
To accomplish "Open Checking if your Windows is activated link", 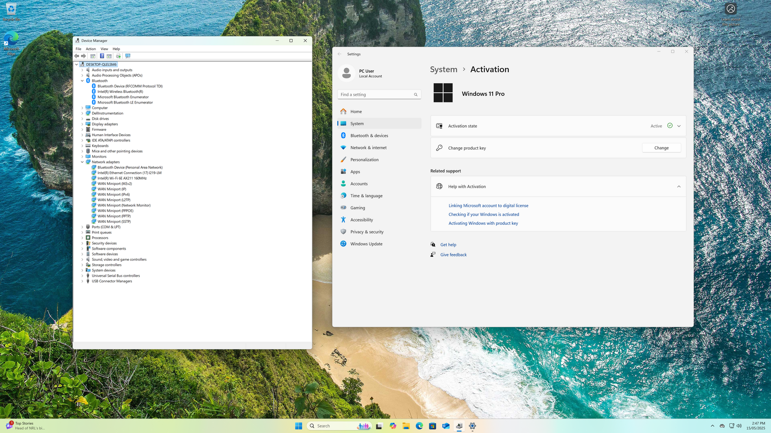I will coord(484,215).
